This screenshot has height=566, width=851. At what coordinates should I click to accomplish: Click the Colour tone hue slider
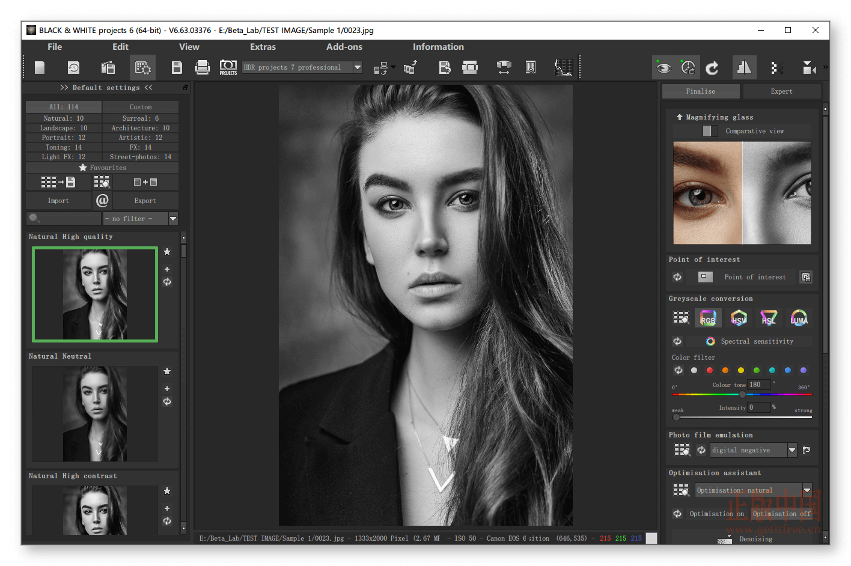pyautogui.click(x=742, y=395)
